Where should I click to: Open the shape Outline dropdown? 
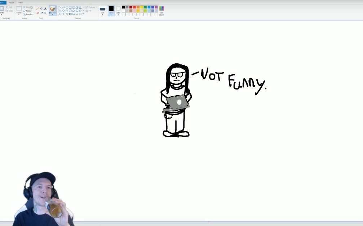point(91,7)
